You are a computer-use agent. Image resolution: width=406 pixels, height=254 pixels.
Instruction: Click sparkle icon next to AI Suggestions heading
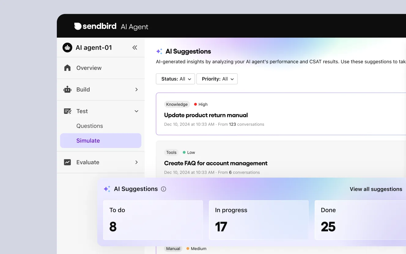point(159,51)
